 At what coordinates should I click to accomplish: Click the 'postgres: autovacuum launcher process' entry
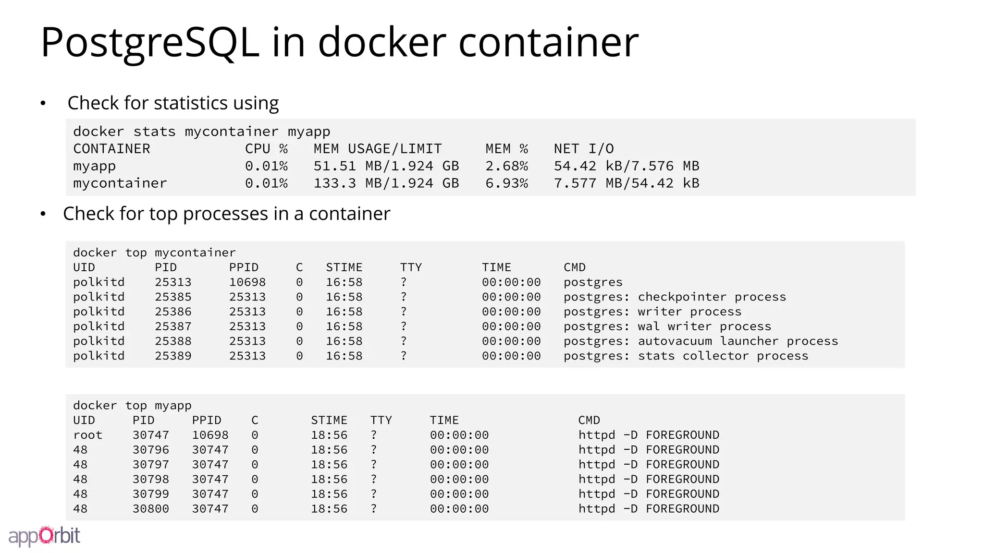tap(701, 341)
